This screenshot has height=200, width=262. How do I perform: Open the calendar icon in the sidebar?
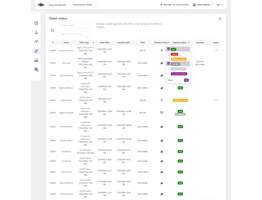point(36,23)
